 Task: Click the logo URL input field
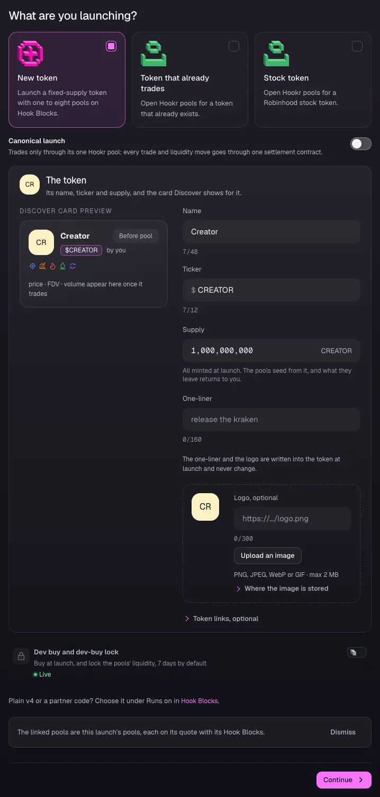click(293, 519)
